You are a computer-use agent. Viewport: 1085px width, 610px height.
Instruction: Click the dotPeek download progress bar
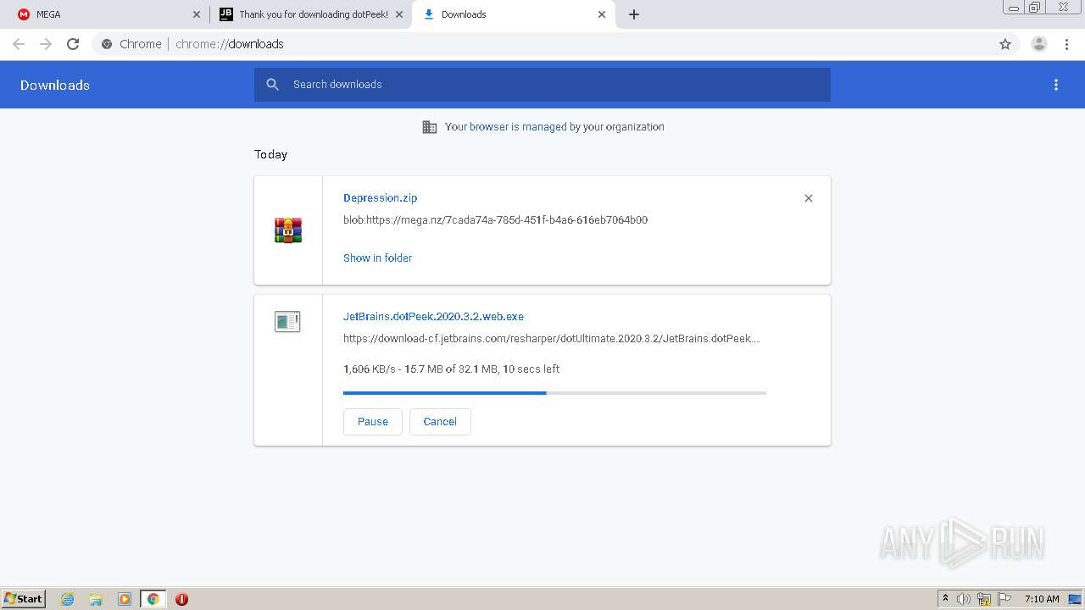point(554,393)
